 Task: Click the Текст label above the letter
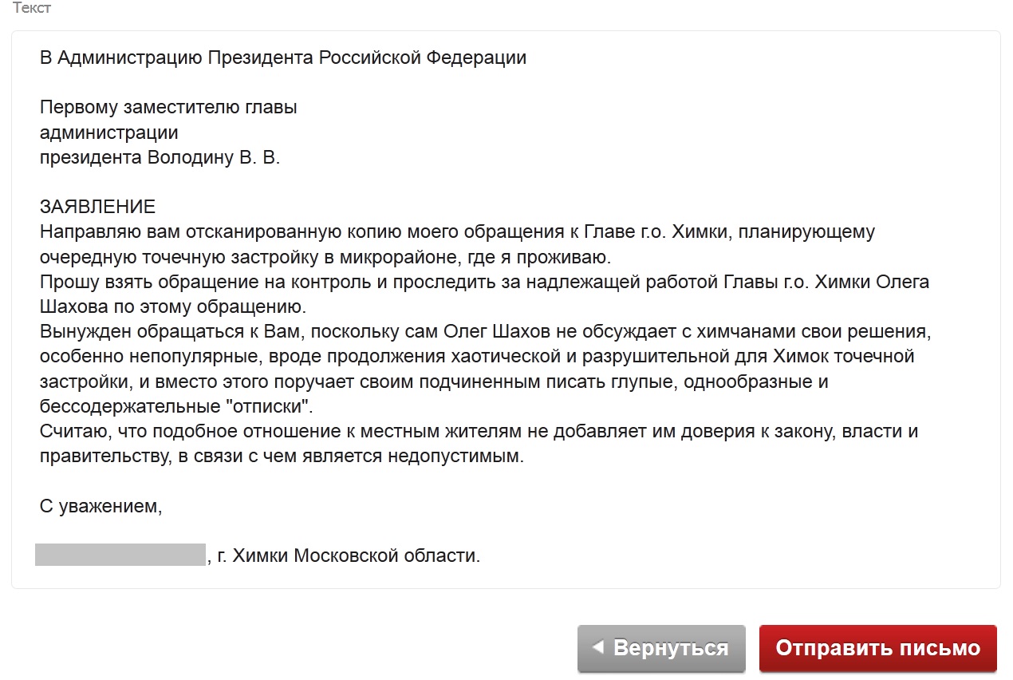pos(32,9)
